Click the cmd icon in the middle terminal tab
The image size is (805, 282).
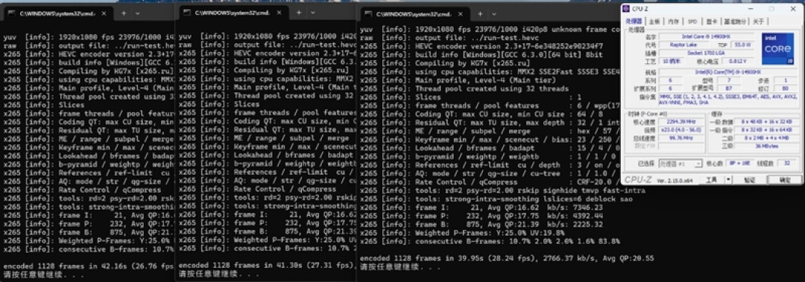click(186, 13)
